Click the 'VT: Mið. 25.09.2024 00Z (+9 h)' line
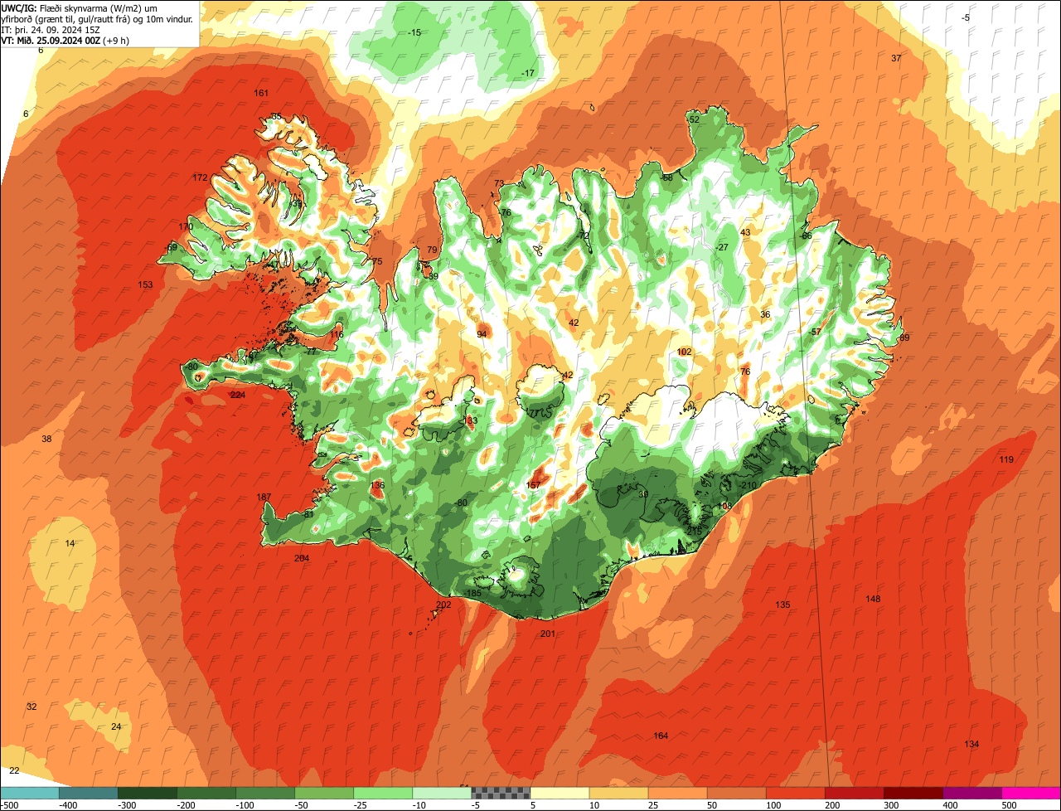 [x=65, y=40]
